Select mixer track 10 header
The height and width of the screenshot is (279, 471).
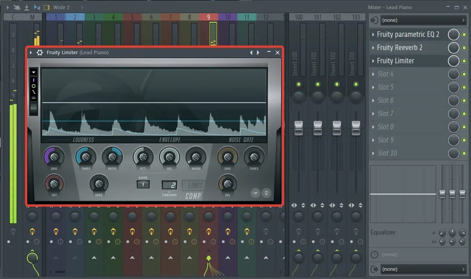[x=228, y=17]
